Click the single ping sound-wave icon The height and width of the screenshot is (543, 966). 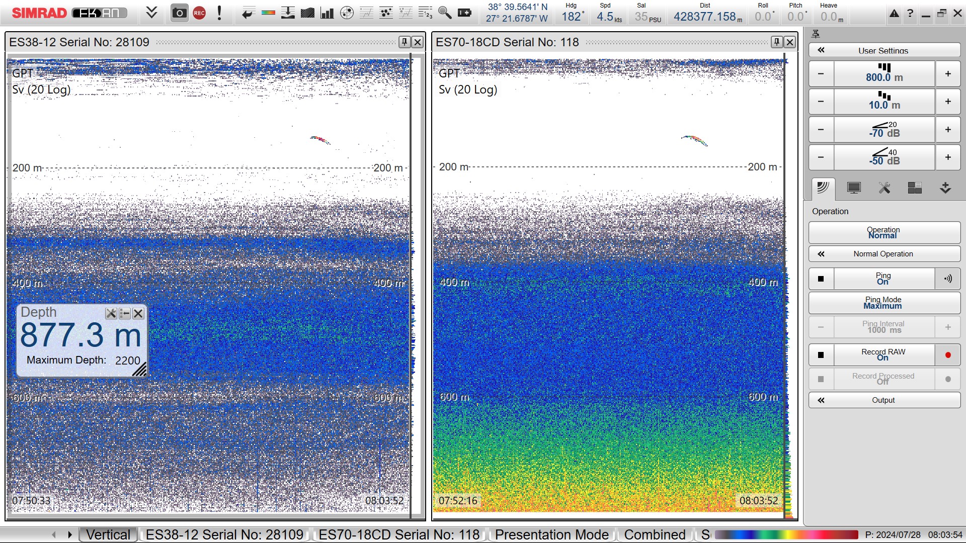point(948,279)
